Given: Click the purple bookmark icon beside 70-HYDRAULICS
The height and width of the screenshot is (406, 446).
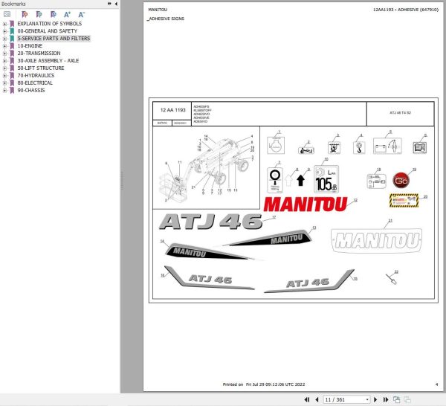Looking at the screenshot, I should coord(12,75).
